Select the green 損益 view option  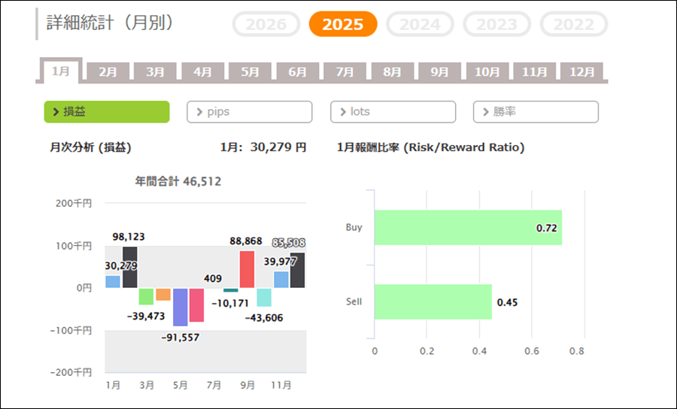[x=107, y=112]
